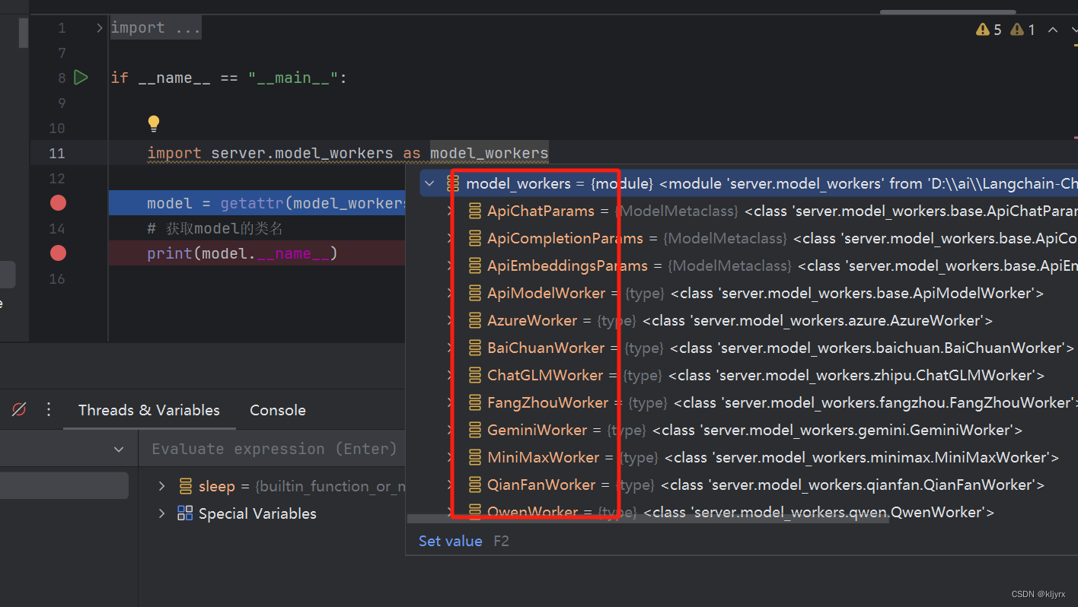
Task: Select the FangZhouWorker class value text
Action: [x=875, y=402]
